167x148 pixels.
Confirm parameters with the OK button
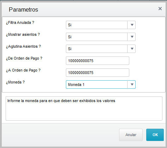tap(155, 135)
